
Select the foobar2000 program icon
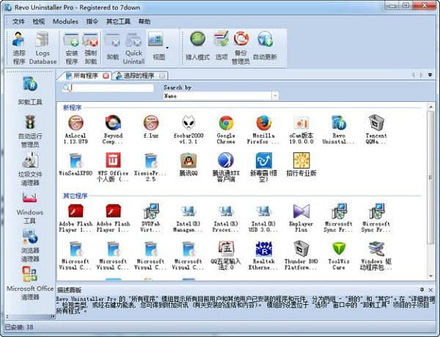[x=188, y=129]
